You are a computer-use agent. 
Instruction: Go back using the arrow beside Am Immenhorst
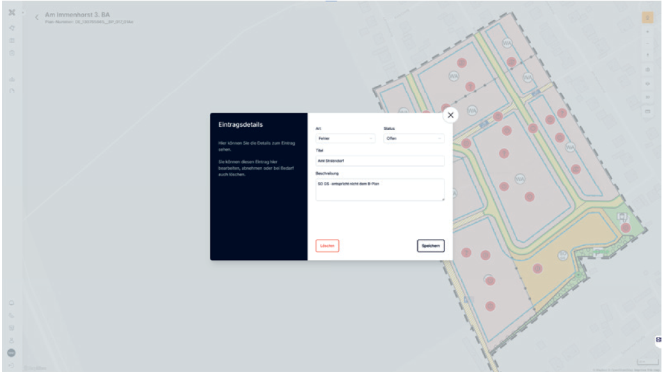tap(36, 17)
